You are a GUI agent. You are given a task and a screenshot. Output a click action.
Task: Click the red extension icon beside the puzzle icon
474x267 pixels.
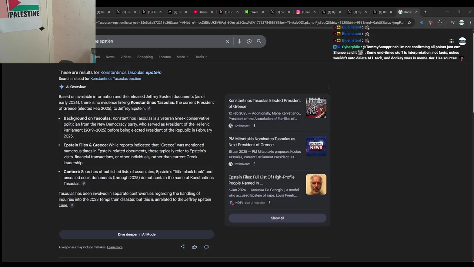(x=430, y=23)
